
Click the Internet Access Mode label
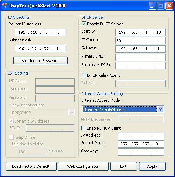coord(101,100)
